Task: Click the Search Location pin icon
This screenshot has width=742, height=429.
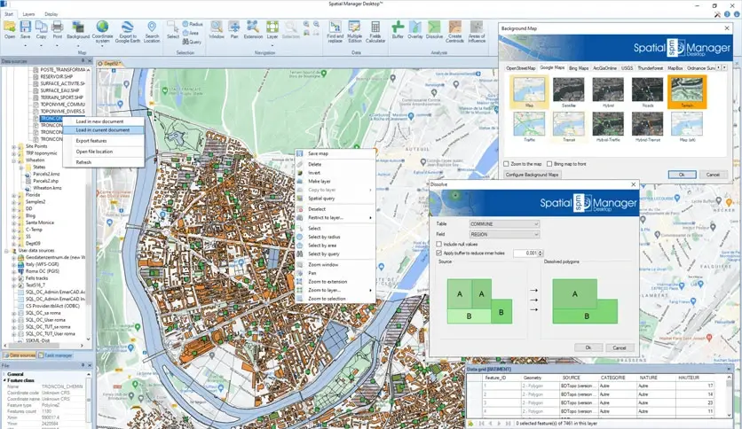Action: tap(152, 27)
